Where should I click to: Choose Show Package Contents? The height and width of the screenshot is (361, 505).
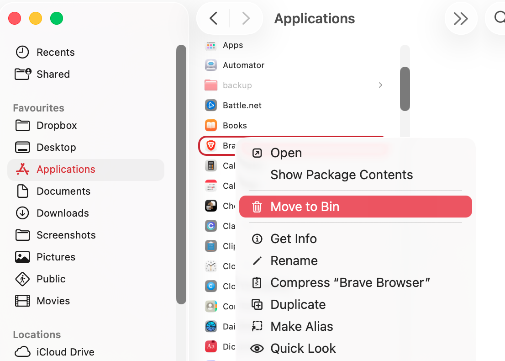pyautogui.click(x=356, y=175)
